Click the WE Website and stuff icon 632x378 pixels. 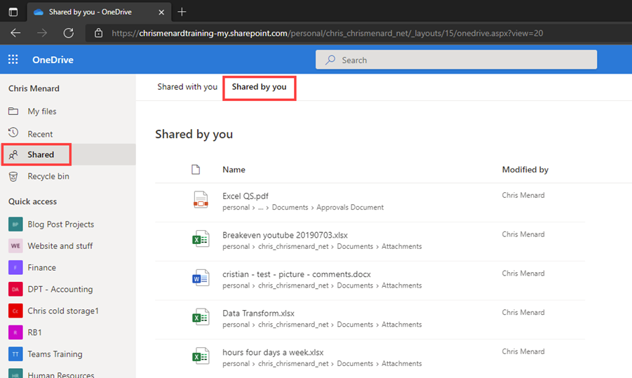coord(15,246)
